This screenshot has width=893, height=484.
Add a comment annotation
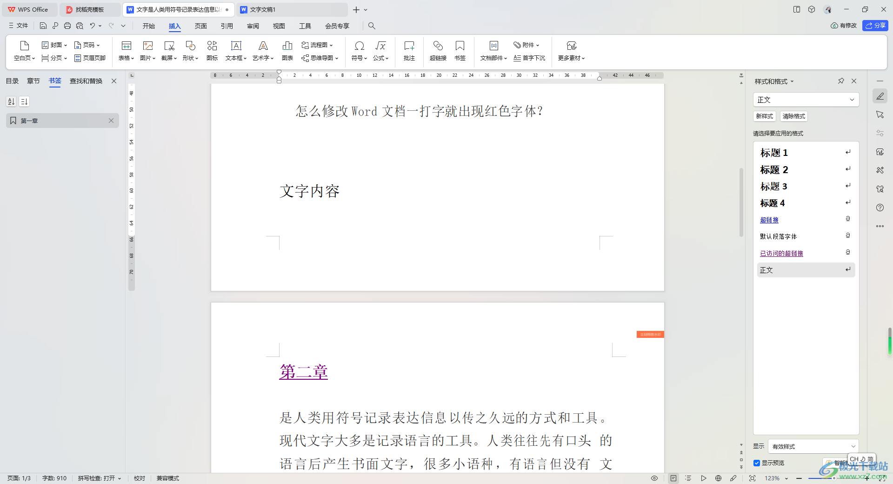409,51
